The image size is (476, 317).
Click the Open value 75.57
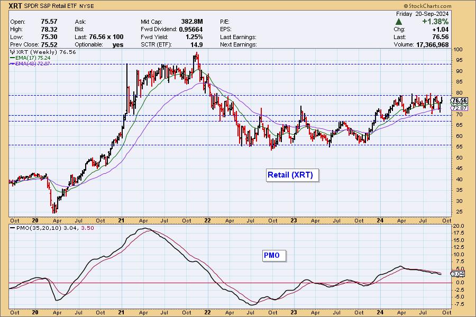pos(49,22)
